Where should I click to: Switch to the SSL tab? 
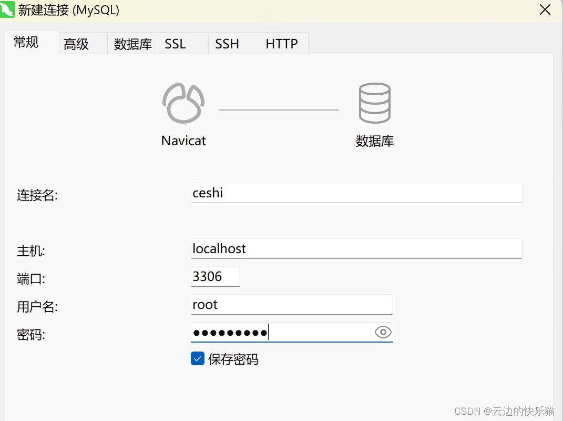click(183, 44)
